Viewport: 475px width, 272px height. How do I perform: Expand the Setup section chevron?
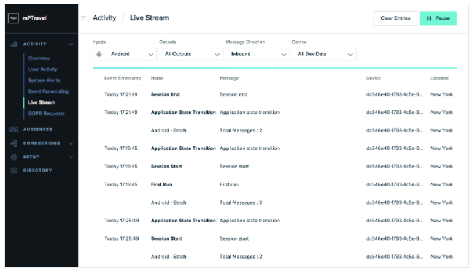click(x=71, y=157)
